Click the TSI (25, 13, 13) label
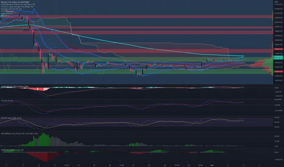284x167 pixels. 7,101
